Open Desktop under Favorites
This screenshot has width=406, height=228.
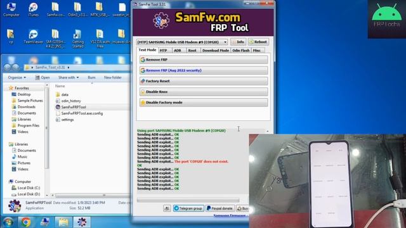click(21, 94)
